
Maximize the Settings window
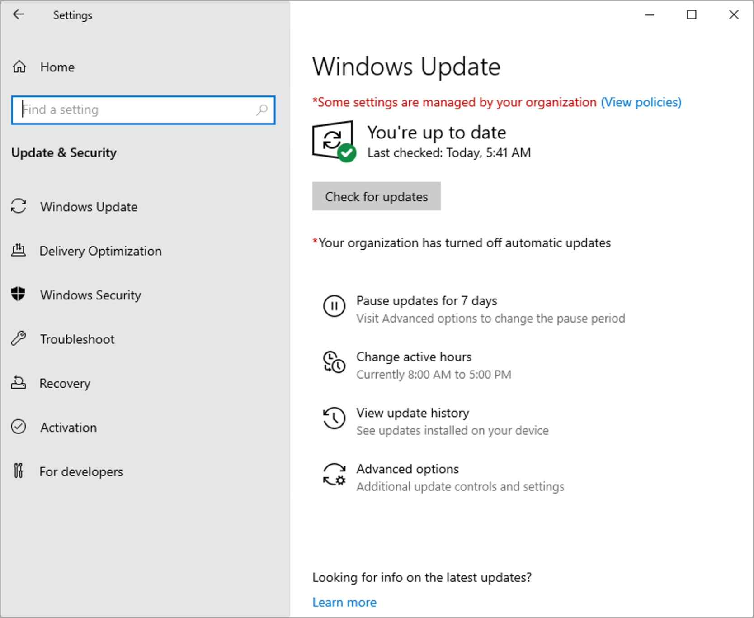point(692,15)
